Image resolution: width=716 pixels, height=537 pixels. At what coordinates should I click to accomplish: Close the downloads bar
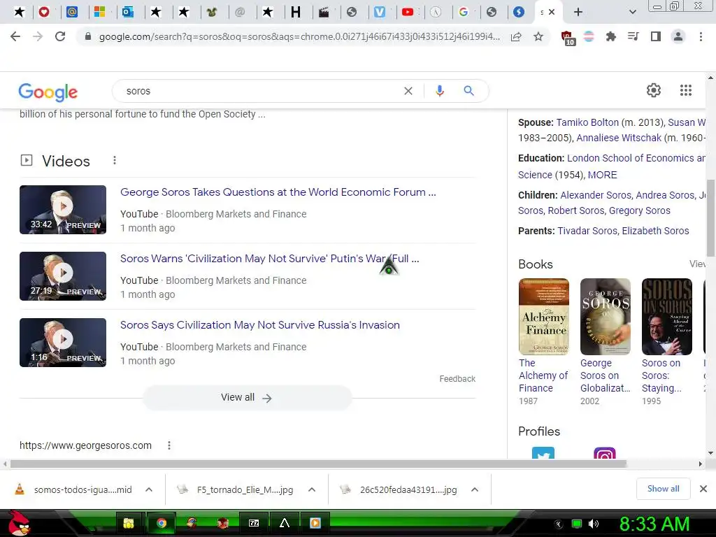pyautogui.click(x=703, y=489)
